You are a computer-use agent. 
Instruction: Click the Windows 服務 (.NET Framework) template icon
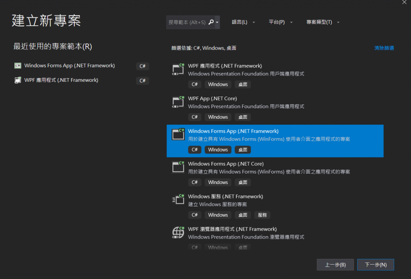(178, 200)
